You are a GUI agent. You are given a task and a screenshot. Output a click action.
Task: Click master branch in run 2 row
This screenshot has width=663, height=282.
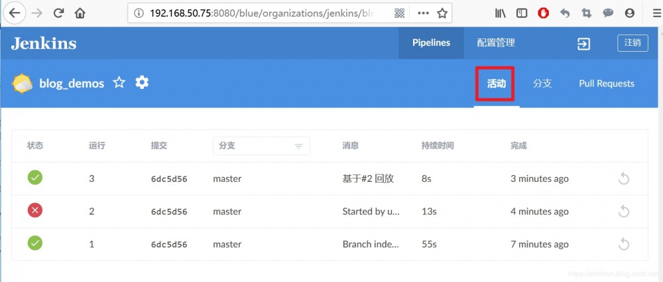[x=227, y=211]
